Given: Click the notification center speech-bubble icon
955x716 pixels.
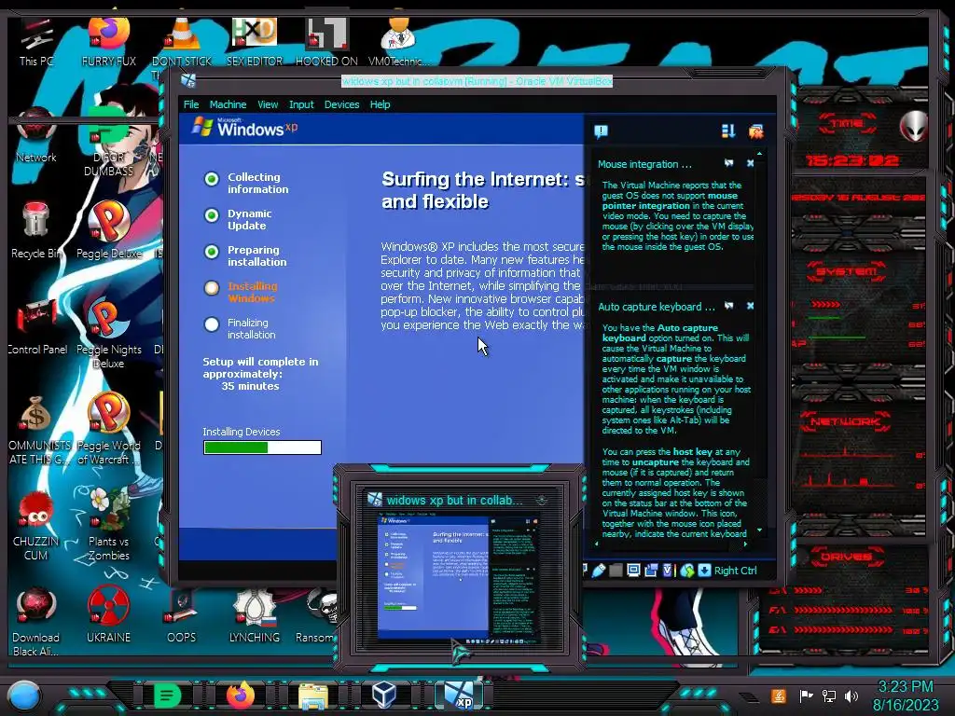Looking at the screenshot, I should 601,131.
